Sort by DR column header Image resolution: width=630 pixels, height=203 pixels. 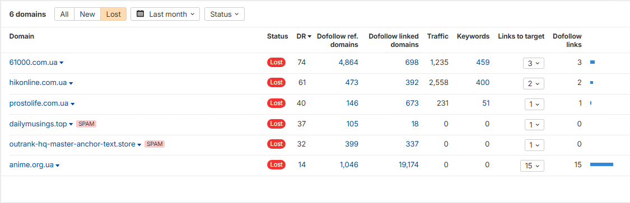(x=304, y=36)
